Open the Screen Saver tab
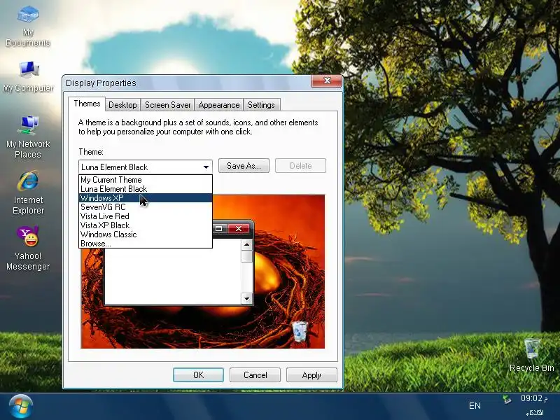The image size is (560, 420). (x=167, y=105)
